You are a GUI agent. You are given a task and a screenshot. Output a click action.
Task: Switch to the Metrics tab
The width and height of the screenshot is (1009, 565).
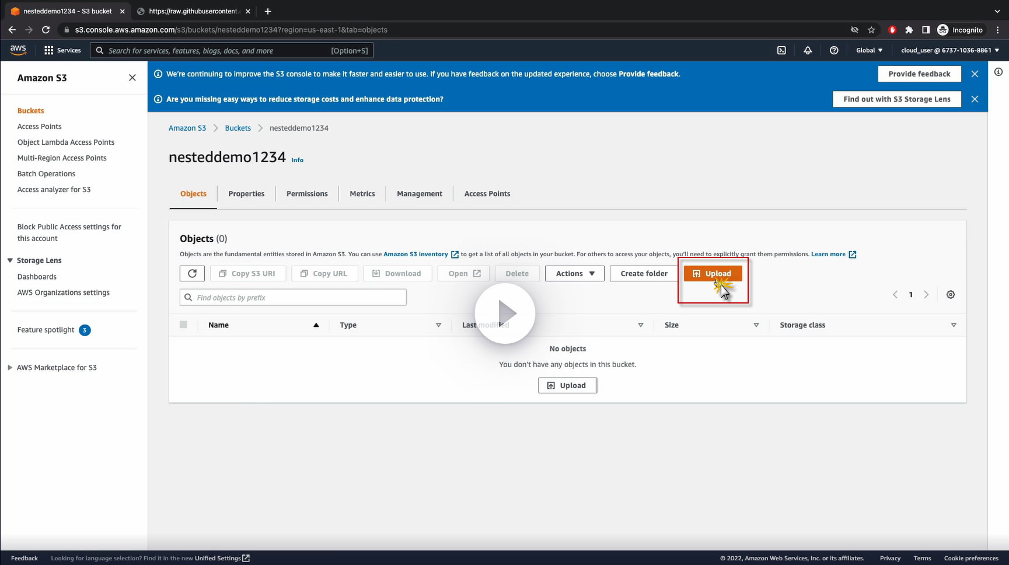(x=362, y=194)
